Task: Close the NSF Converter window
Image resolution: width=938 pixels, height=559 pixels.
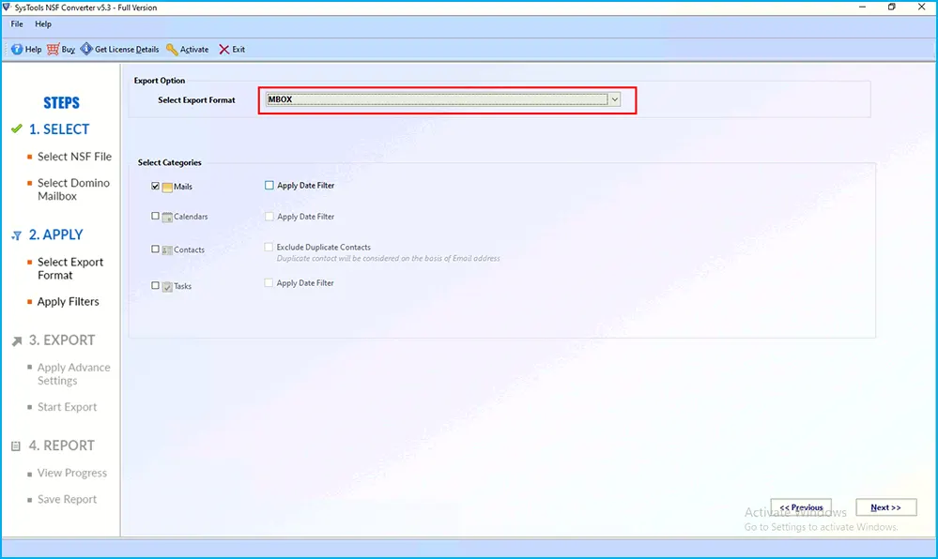Action: 922,8
